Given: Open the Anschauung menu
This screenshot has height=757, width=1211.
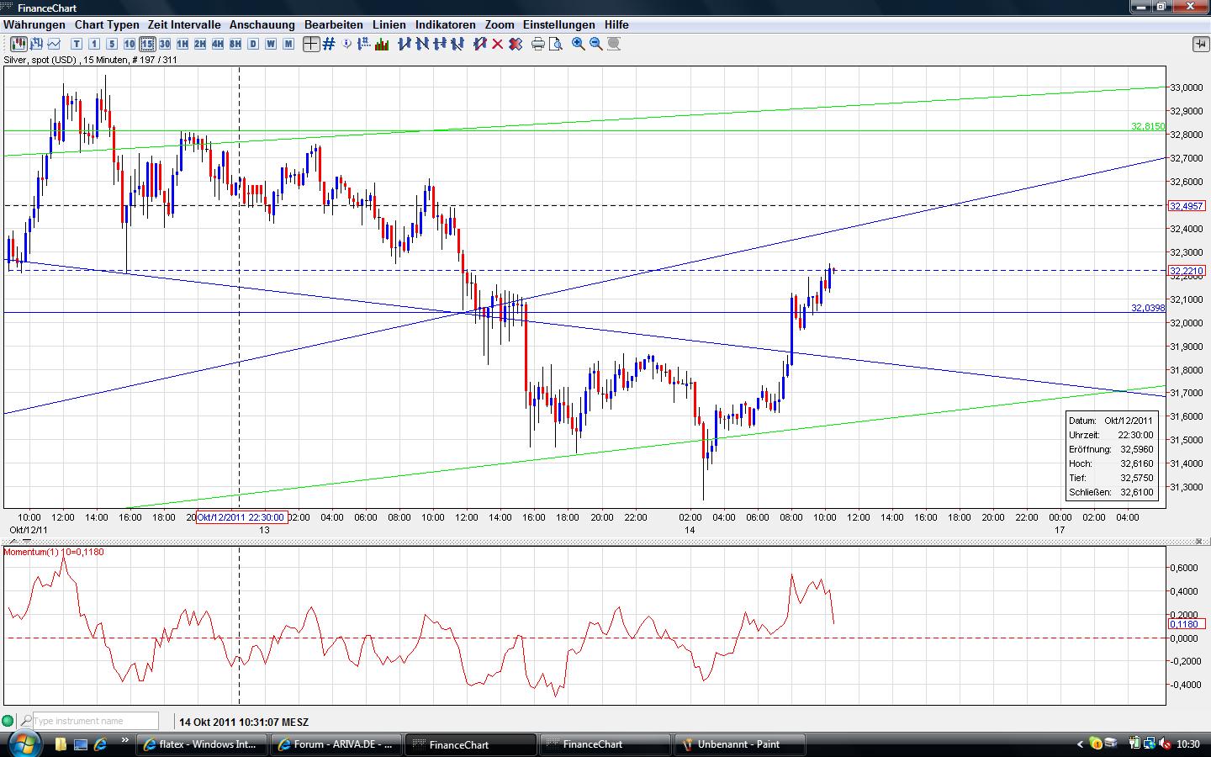Looking at the screenshot, I should point(262,25).
